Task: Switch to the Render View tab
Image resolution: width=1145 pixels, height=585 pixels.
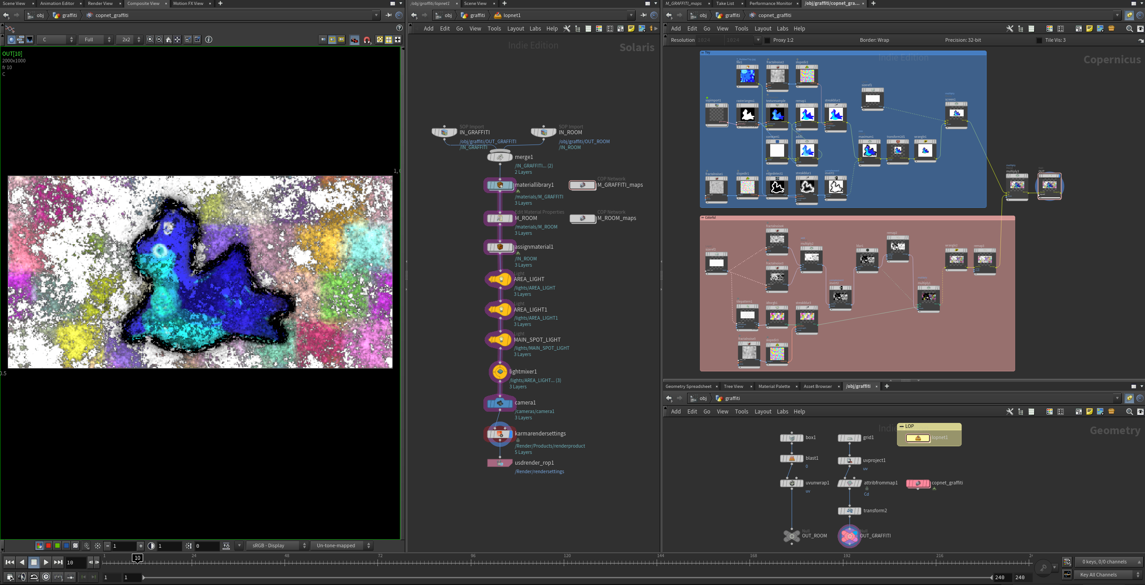Action: pos(100,4)
